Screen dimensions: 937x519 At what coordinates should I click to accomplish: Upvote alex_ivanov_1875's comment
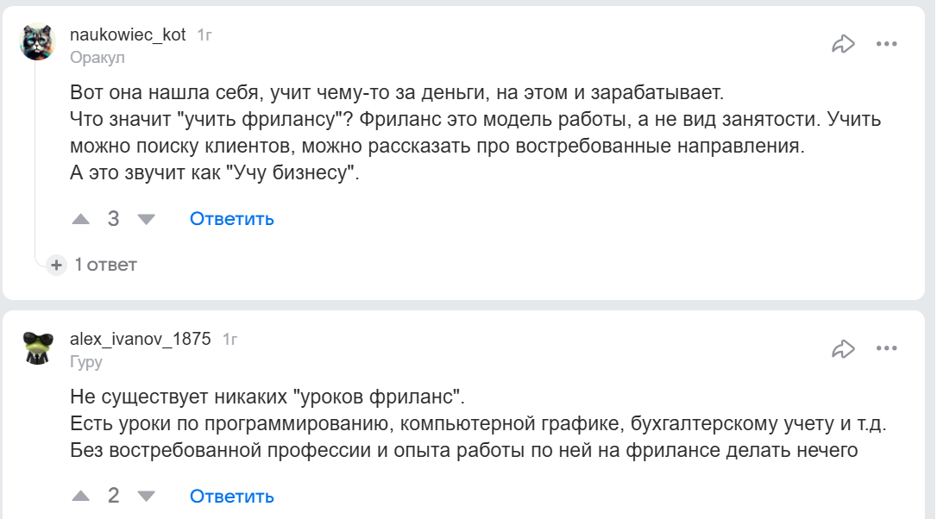[x=80, y=497]
